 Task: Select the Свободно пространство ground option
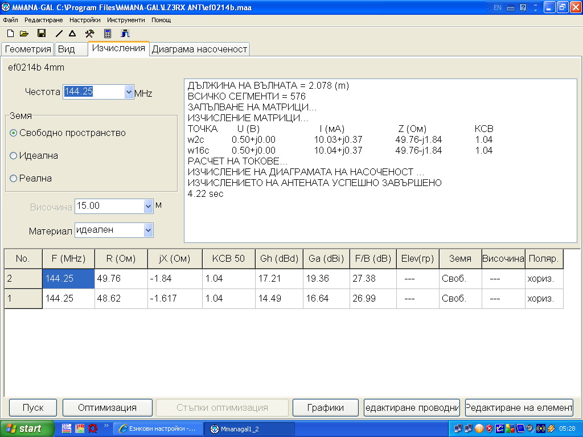point(14,133)
